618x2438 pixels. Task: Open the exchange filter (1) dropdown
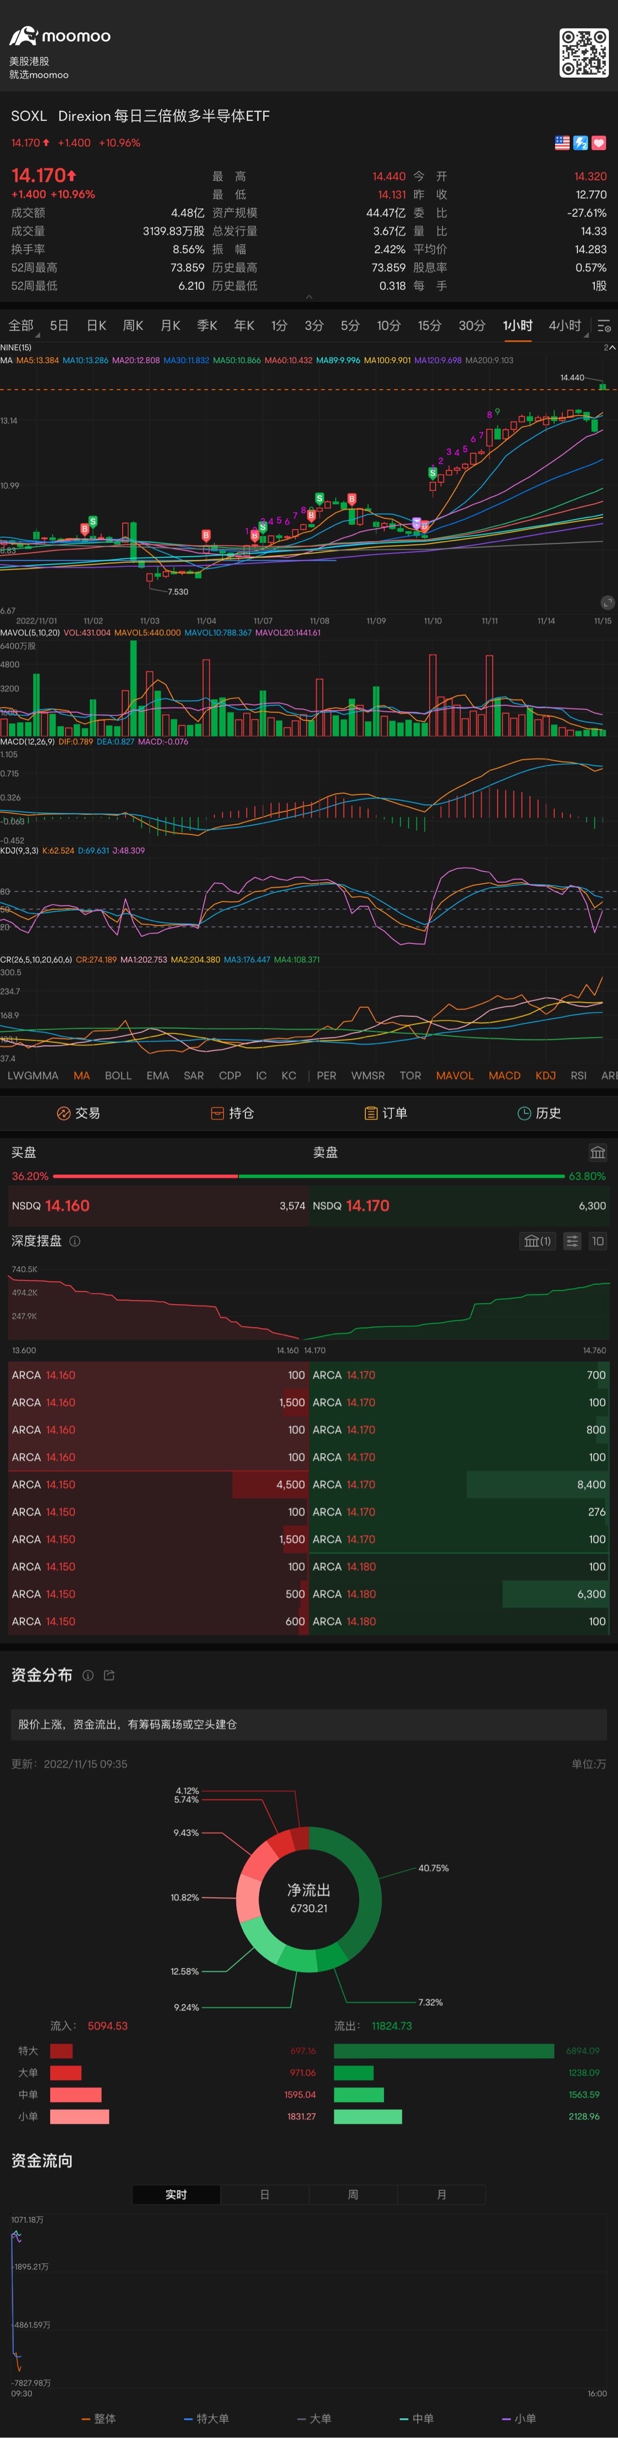[537, 1241]
